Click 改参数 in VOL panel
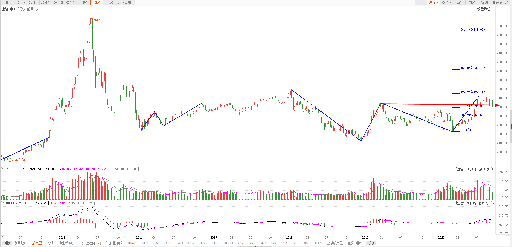This screenshot has height=247, width=512. (459, 169)
